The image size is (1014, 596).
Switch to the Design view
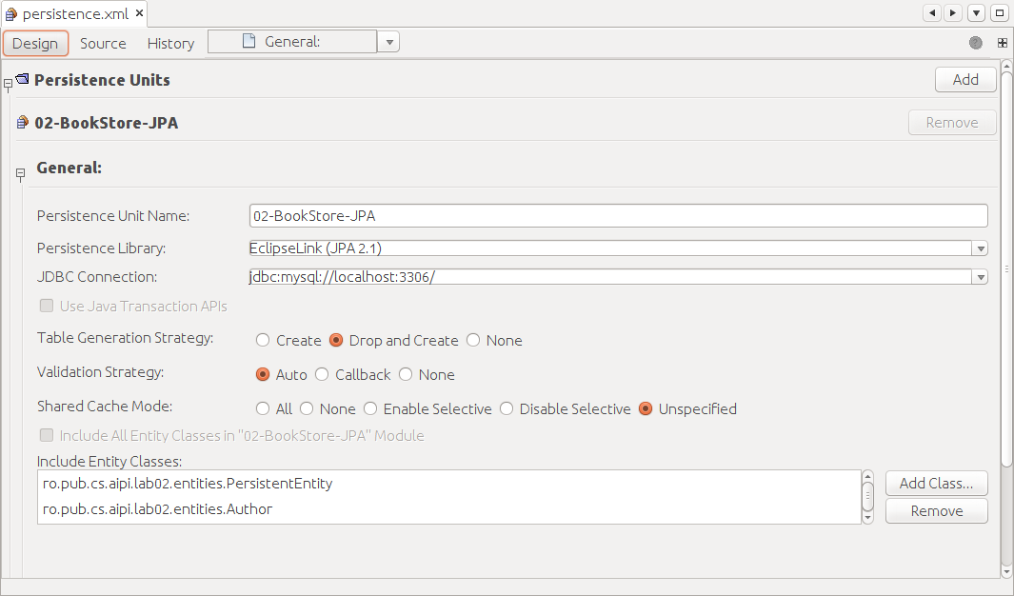point(35,43)
